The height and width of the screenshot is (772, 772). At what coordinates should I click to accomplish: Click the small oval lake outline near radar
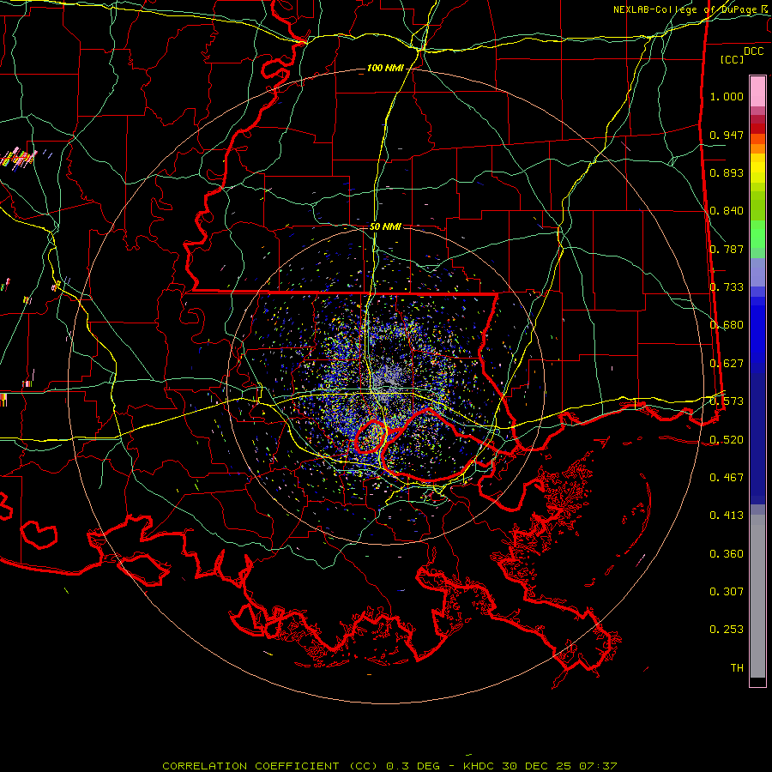pos(371,437)
